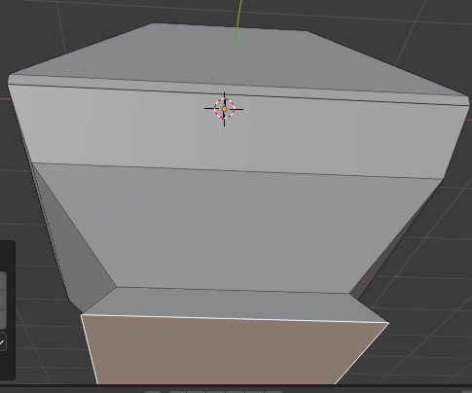Select the small sloped face above brown face

[235, 304]
